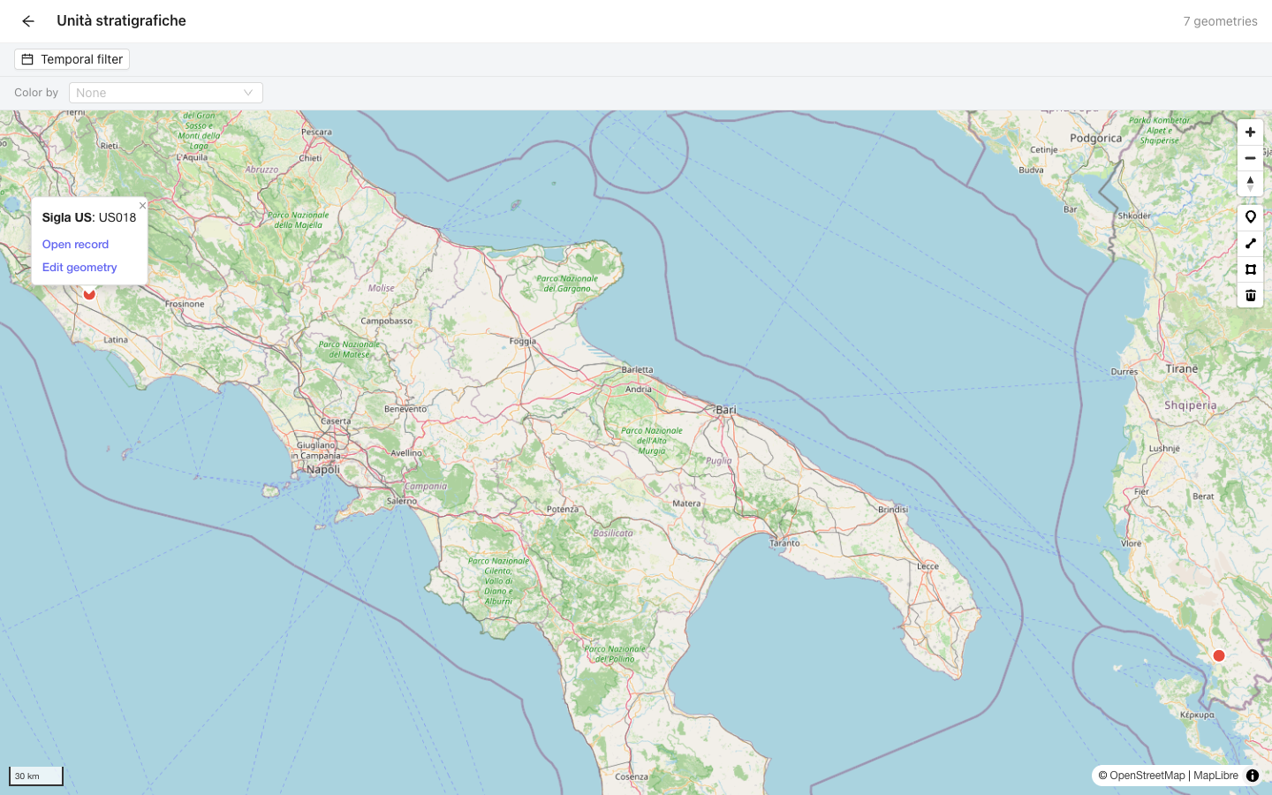1272x795 pixels.
Task: Click the Napoli city label
Action: pos(323,469)
